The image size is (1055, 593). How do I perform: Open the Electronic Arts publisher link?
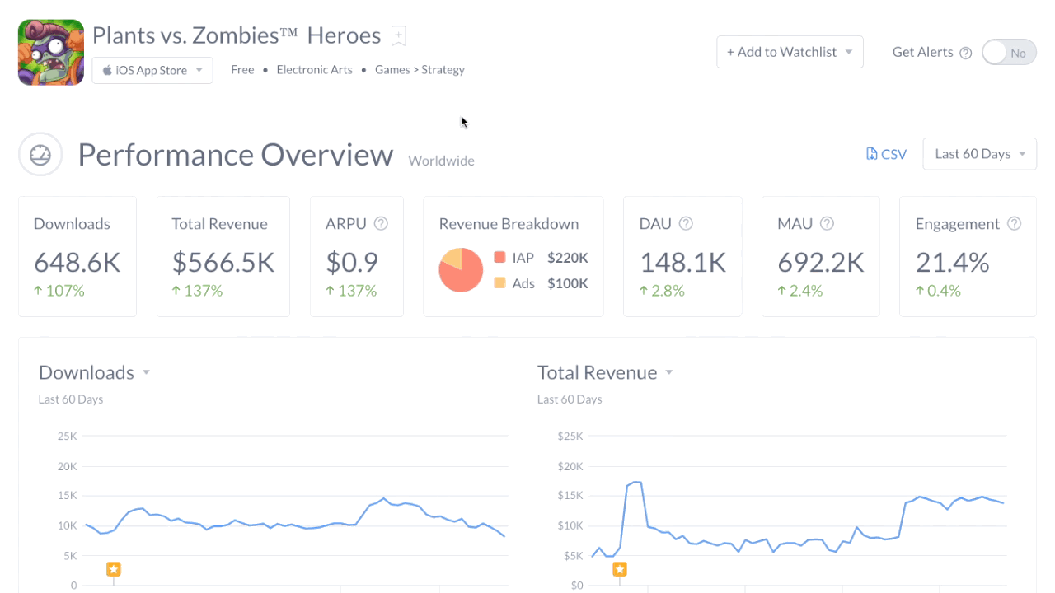(x=314, y=69)
